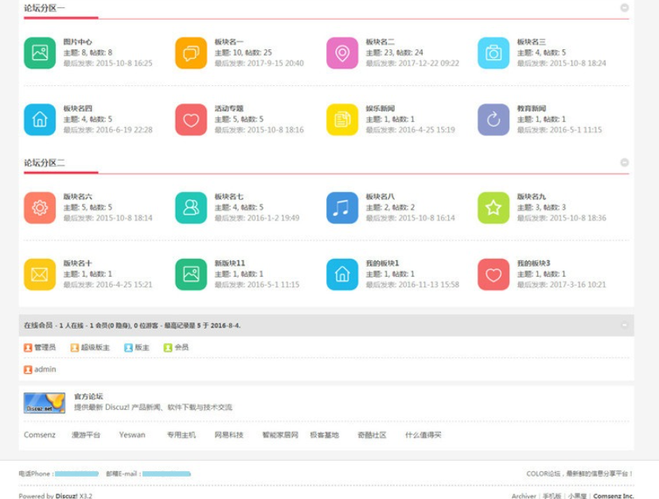This screenshot has height=499, width=659.
Task: Open the 论坛分区一 category heading
Action: [45, 9]
